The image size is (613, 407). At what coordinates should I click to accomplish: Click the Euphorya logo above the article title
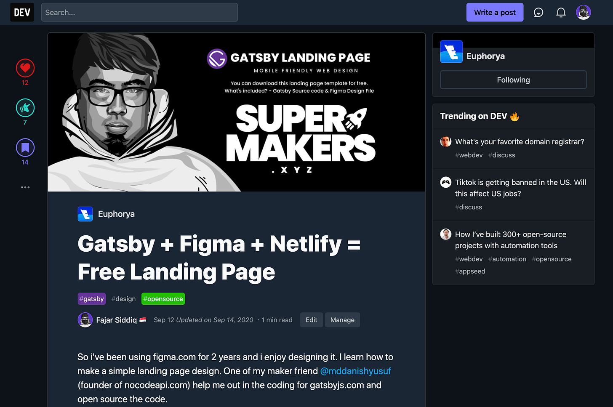point(85,214)
